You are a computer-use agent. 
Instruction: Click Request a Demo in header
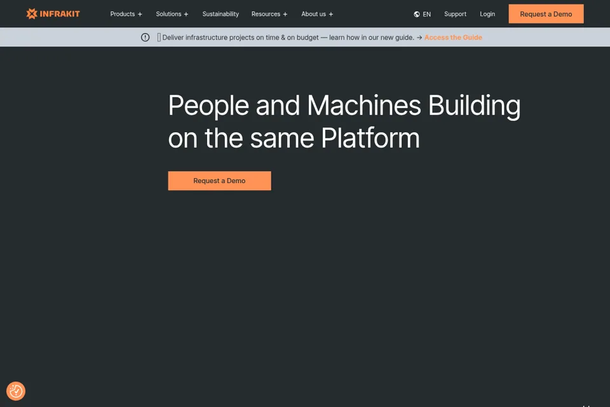point(546,14)
